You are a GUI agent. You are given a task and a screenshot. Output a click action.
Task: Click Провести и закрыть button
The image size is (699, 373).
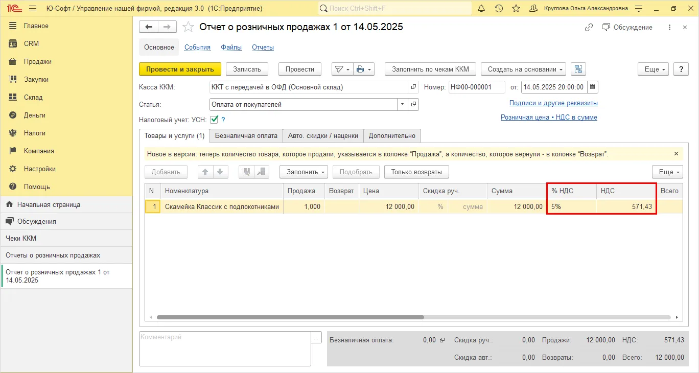(180, 69)
